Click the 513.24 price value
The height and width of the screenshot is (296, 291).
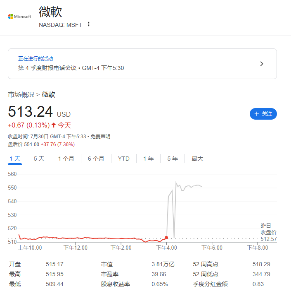click(x=30, y=111)
